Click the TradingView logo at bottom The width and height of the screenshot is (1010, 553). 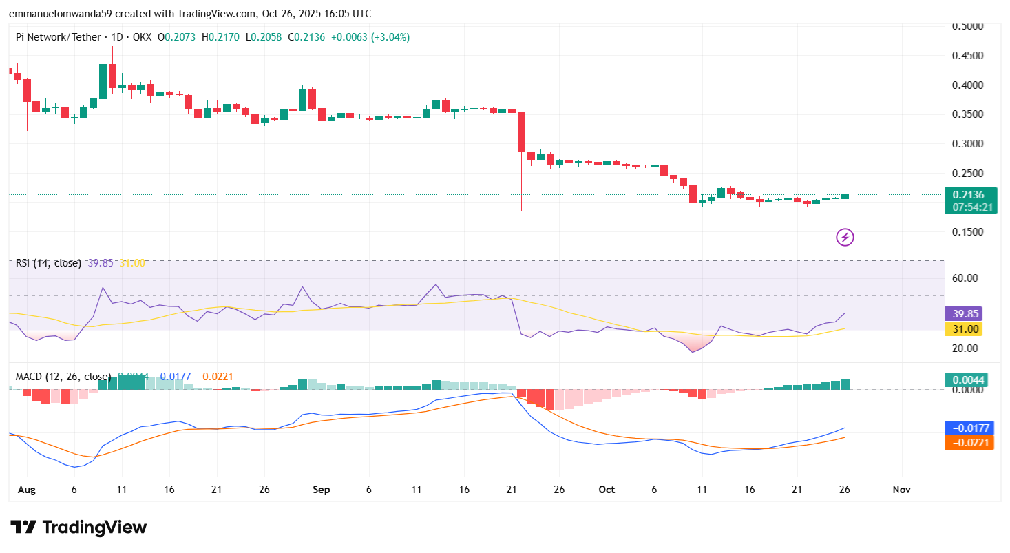point(78,528)
